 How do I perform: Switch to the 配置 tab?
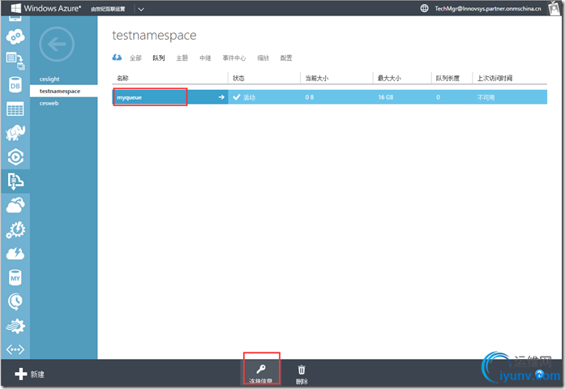point(286,58)
